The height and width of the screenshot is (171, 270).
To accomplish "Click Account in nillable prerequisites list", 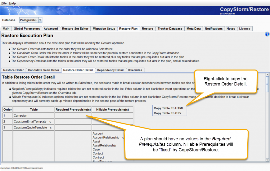I will pos(98,134).
